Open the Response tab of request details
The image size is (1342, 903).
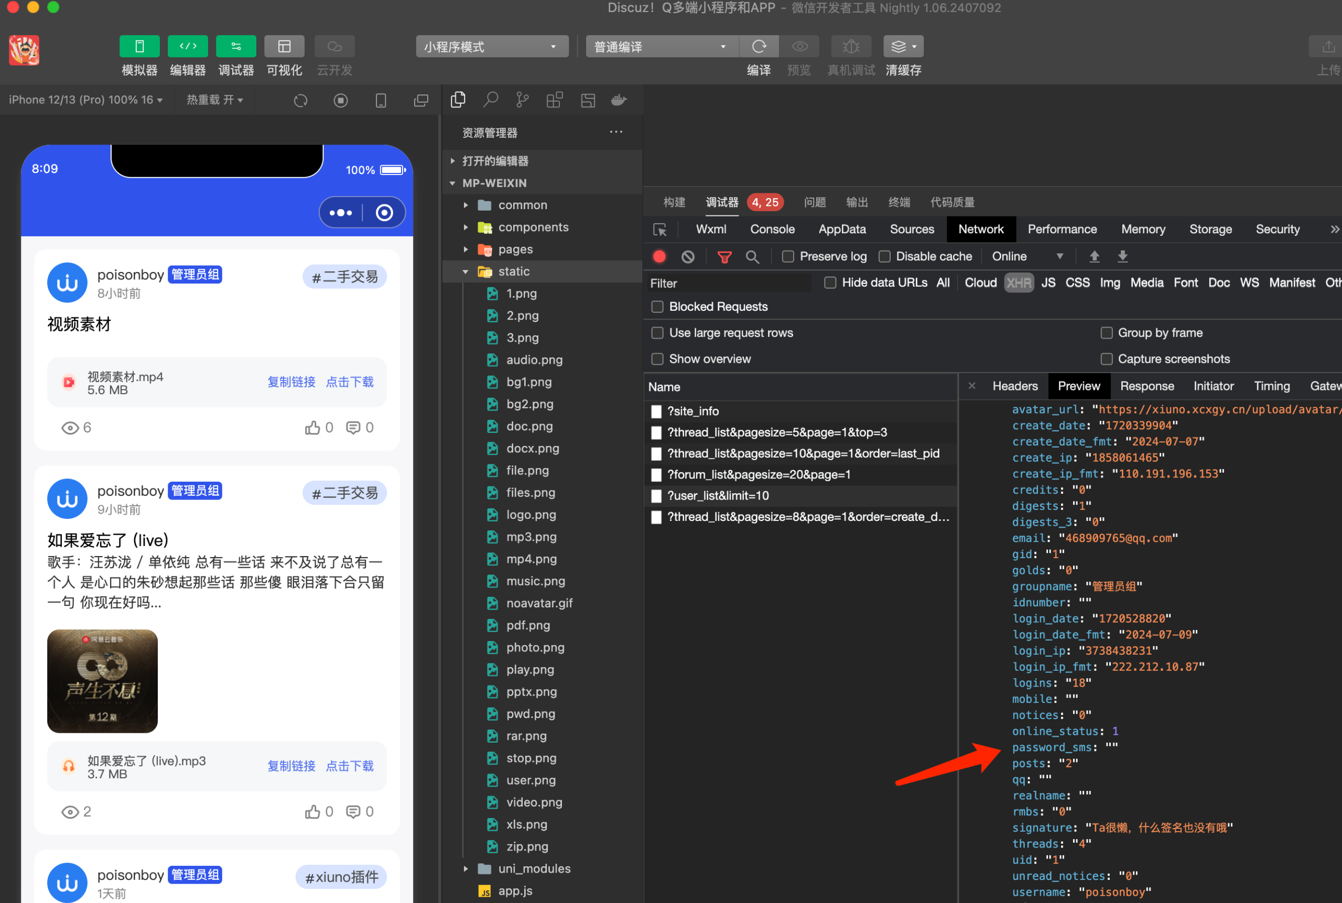(x=1147, y=386)
